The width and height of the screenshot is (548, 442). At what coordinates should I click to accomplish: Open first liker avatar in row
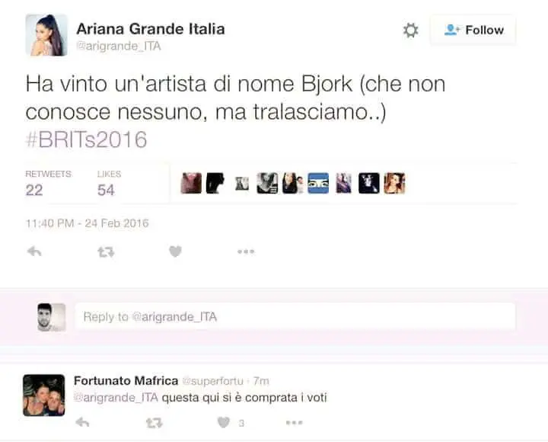(191, 183)
